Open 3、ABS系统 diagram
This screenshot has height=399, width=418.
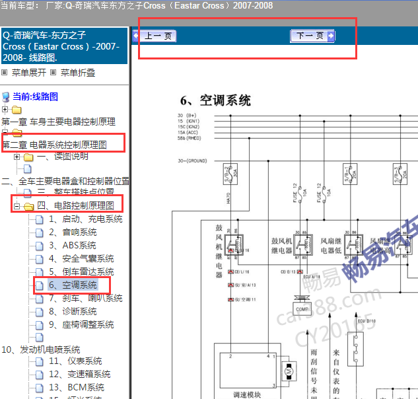pos(73,245)
